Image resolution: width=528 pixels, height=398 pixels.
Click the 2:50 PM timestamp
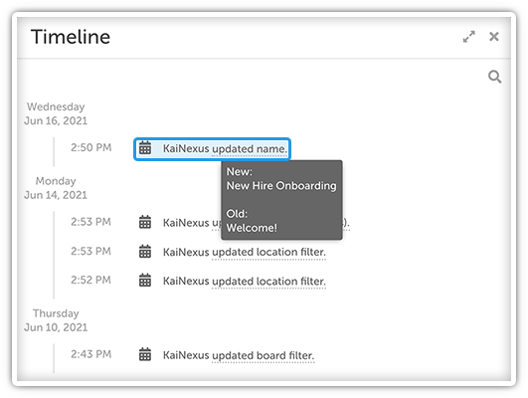tap(90, 147)
